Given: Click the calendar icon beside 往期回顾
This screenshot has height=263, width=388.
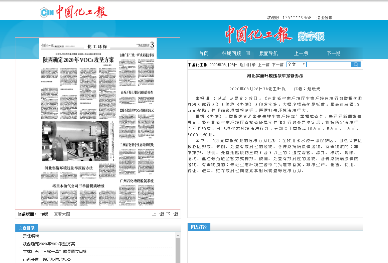Looking at the screenshot, I should point(248,53).
